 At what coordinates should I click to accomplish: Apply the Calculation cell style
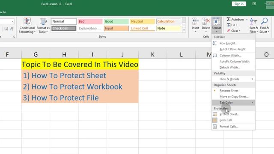pos(169,21)
